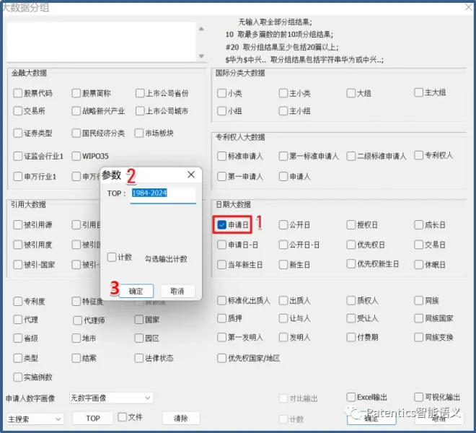476x433 pixels.
Task: Check the 主大组 classification box
Action: [x=419, y=92]
